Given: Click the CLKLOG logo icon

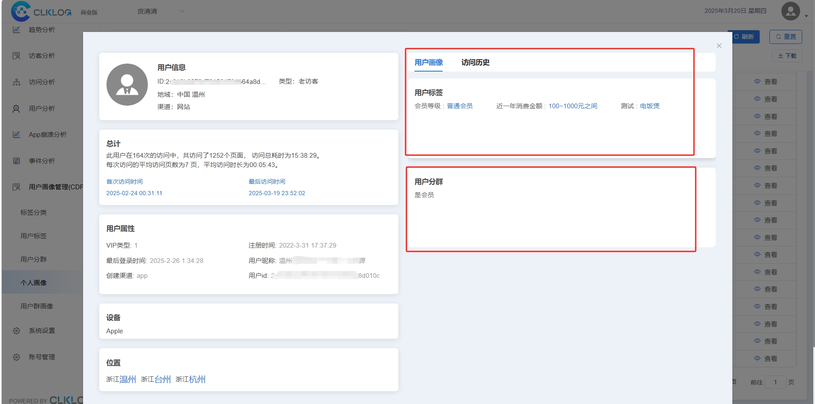Looking at the screenshot, I should [20, 11].
